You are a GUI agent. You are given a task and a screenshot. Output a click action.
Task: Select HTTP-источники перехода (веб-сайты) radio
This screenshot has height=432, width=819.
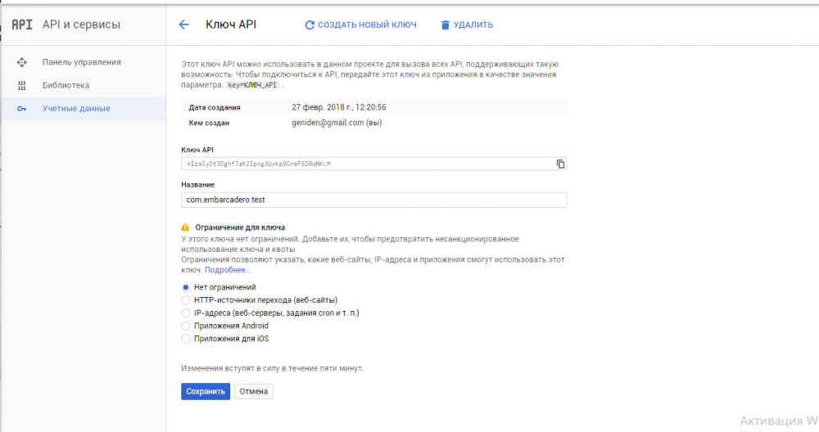click(185, 300)
